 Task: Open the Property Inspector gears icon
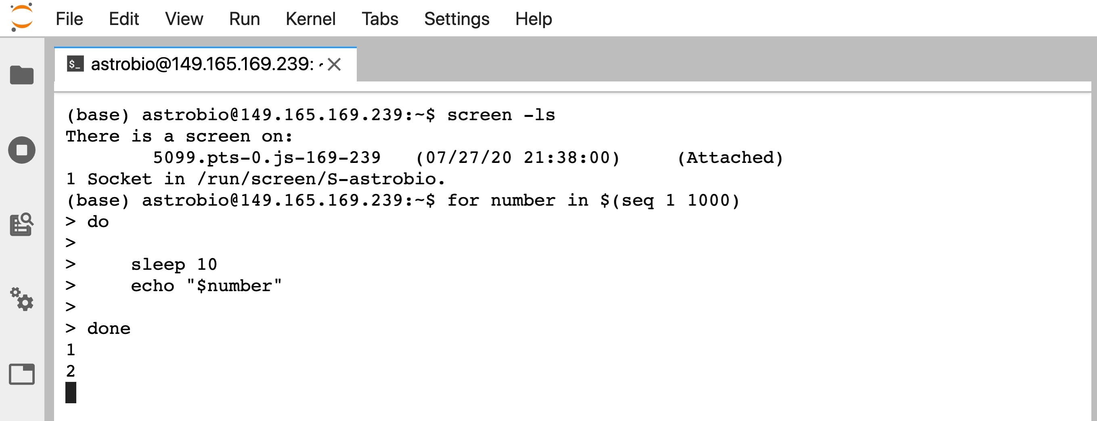22,299
